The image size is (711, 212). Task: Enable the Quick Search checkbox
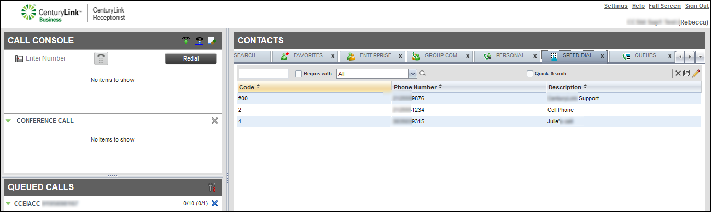click(x=530, y=74)
